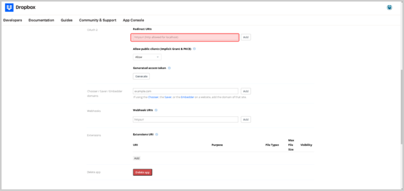Open the Allow public clients dropdown

coord(147,57)
